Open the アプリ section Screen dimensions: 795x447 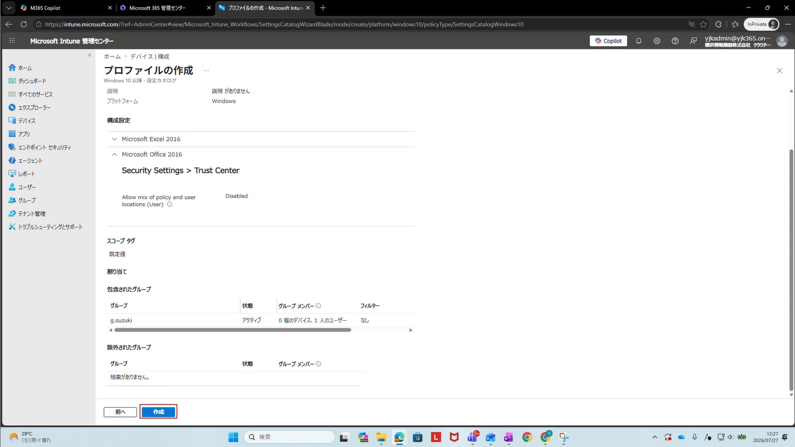click(19, 134)
